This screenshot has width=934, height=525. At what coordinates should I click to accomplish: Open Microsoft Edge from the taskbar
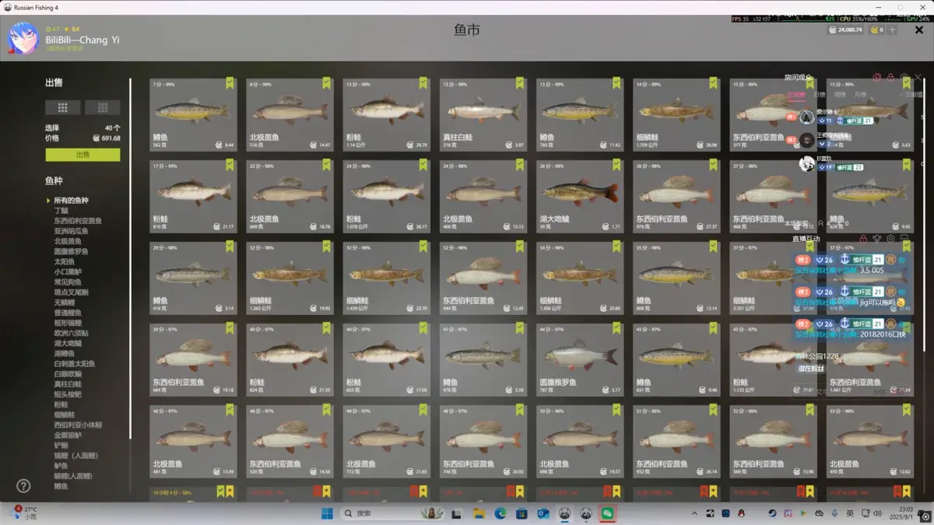[x=500, y=513]
